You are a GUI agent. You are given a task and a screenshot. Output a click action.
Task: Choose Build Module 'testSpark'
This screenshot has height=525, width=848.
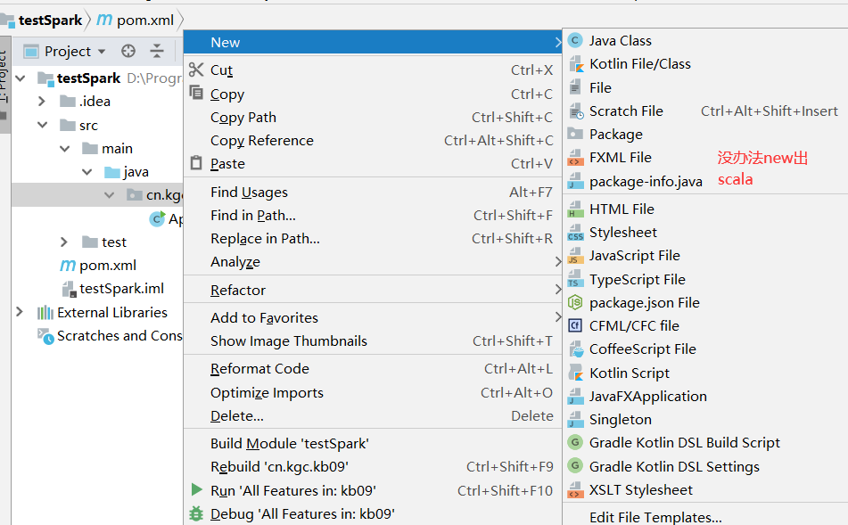[x=373, y=443]
